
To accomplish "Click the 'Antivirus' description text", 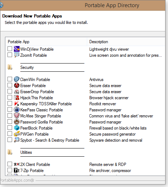I will [96, 80].
